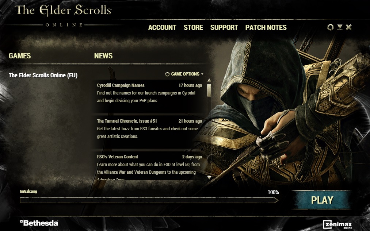Open the GAME OPTIONS menu
Image resolution: width=370 pixels, height=231 pixels.
[184, 74]
